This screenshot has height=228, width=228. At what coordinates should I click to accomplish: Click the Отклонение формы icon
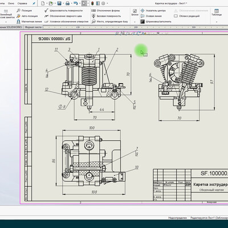click(93, 10)
